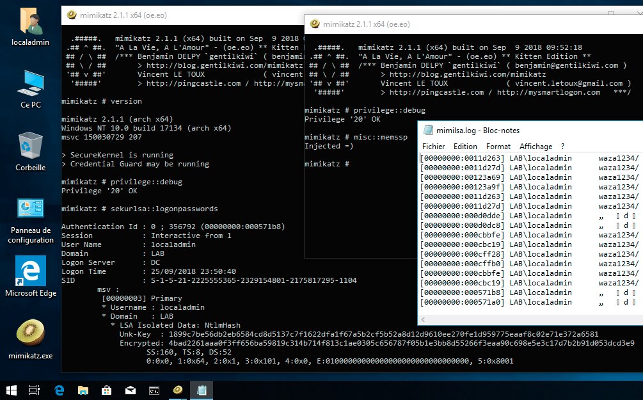The height and width of the screenshot is (400, 643).
Task: Click the kiwi icon in the front mimikatz title bar
Action: 315,24
